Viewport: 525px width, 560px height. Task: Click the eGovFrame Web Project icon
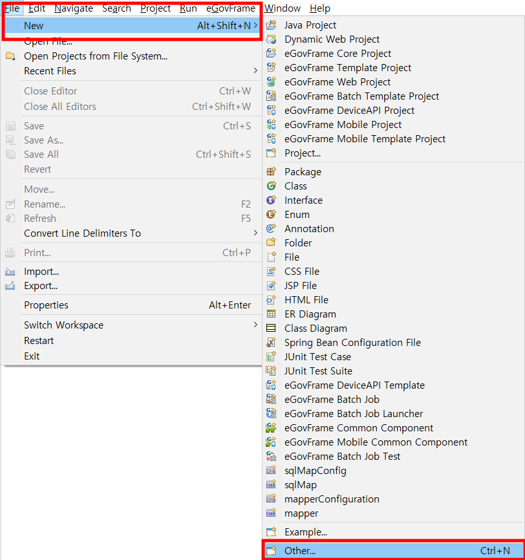pyautogui.click(x=272, y=82)
